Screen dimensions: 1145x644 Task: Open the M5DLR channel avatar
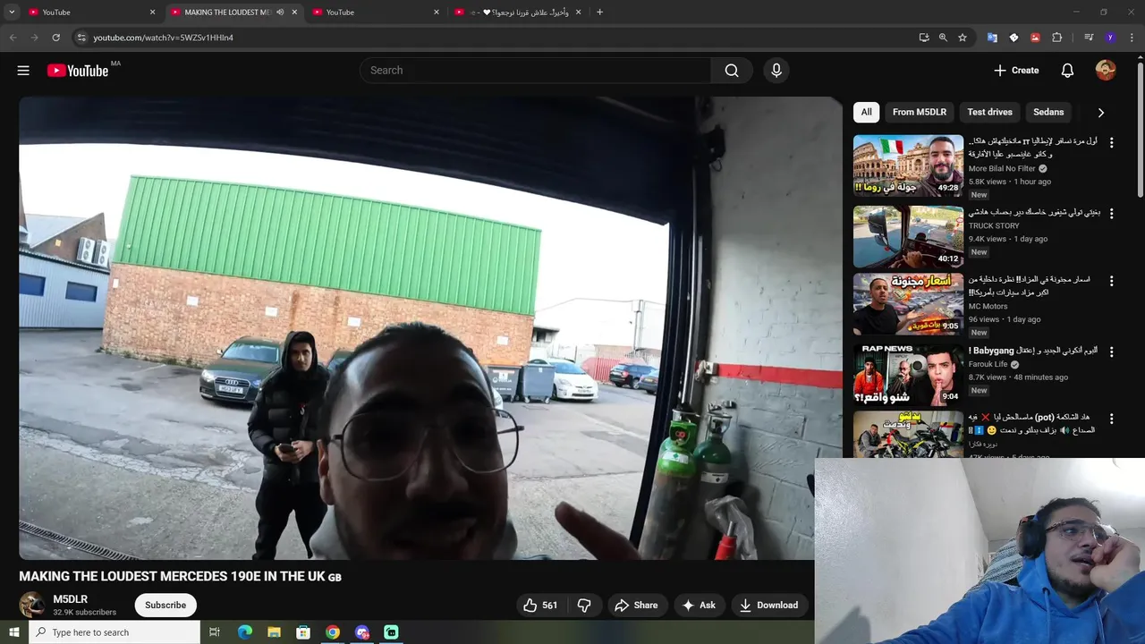click(32, 605)
